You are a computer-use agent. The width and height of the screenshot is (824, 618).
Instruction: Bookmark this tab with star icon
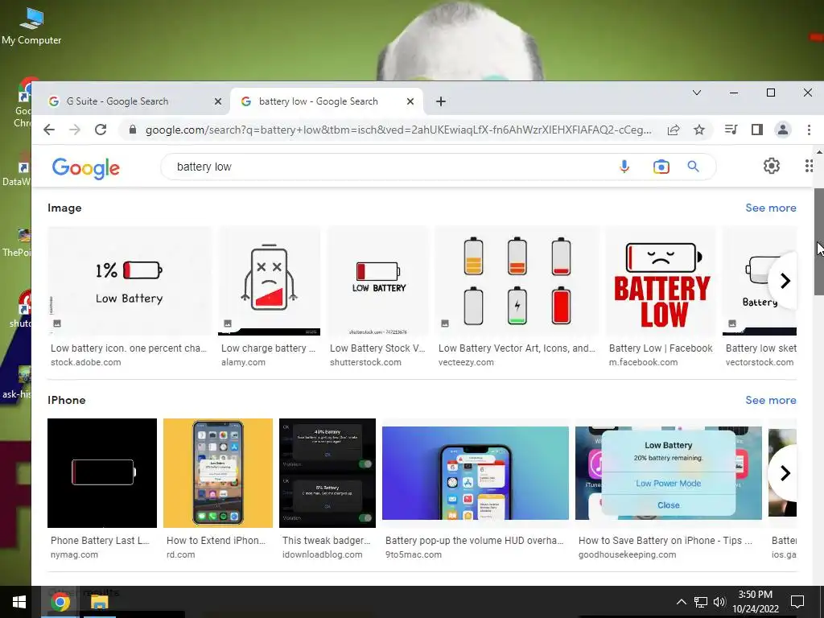point(699,130)
